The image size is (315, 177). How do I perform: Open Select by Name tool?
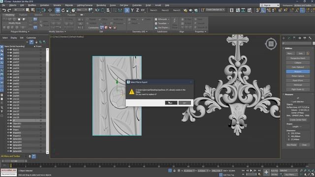(x=33, y=10)
